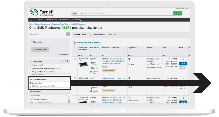Click the RCA080510K0FKEA resistor thumbnail
The image size is (219, 117).
[x=83, y=64]
